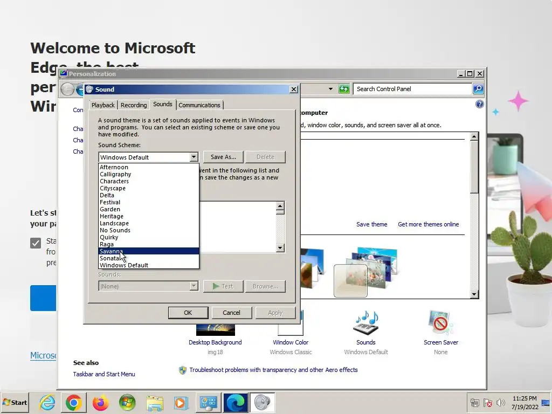The height and width of the screenshot is (414, 552).
Task: Click Save theme link
Action: pos(371,224)
